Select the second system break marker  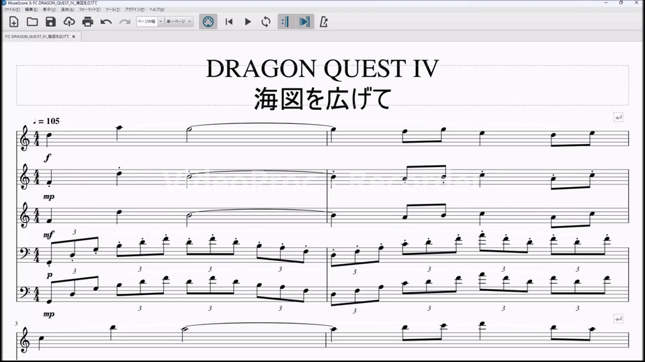tap(618, 319)
